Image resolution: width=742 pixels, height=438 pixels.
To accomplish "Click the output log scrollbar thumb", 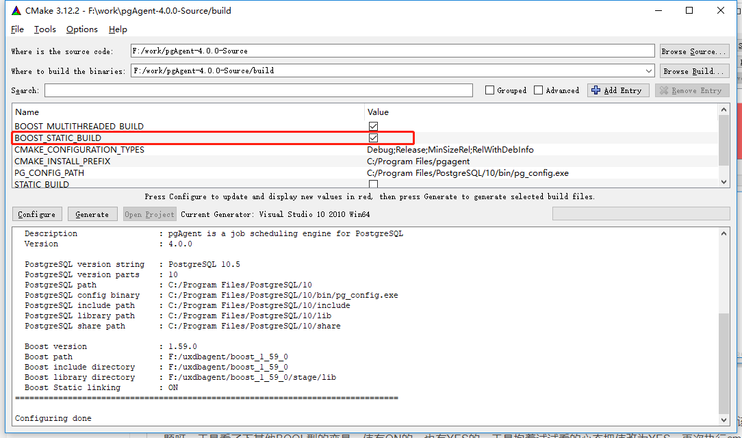I will tap(724, 363).
